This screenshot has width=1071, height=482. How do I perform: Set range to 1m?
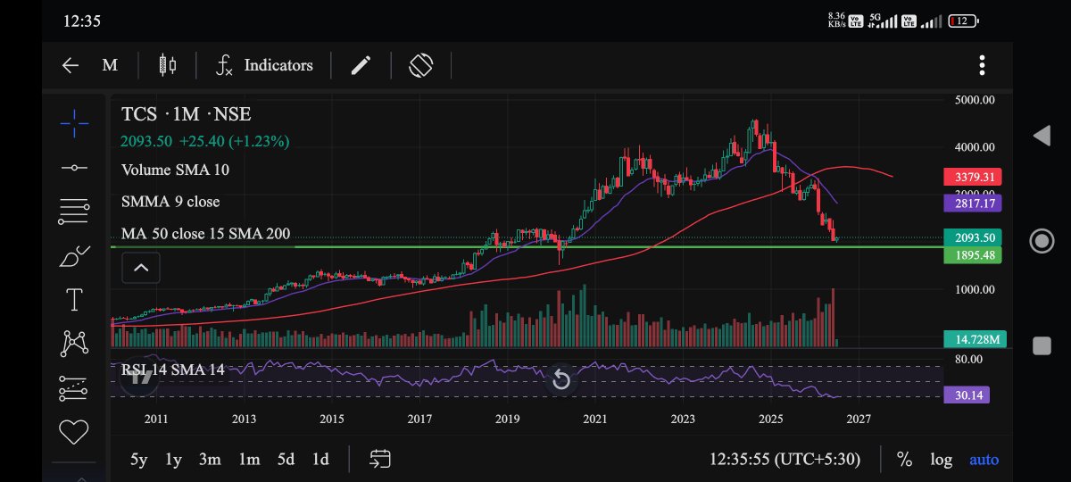coord(249,460)
